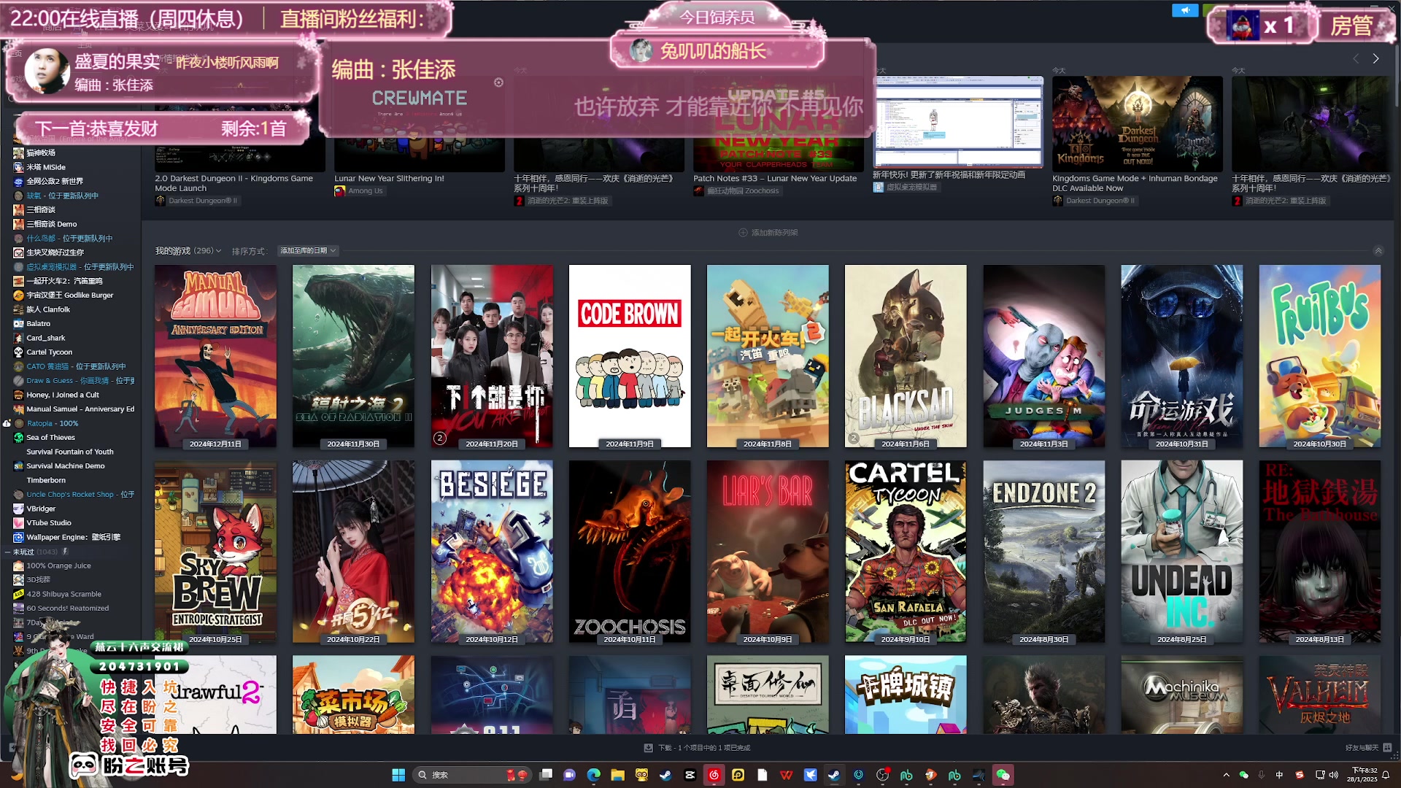Click the downloads icon in Steam bottom bar
The image size is (1401, 788).
[648, 748]
